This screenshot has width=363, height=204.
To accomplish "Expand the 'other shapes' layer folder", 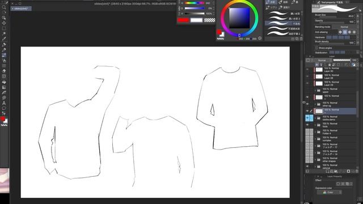I will [315, 160].
